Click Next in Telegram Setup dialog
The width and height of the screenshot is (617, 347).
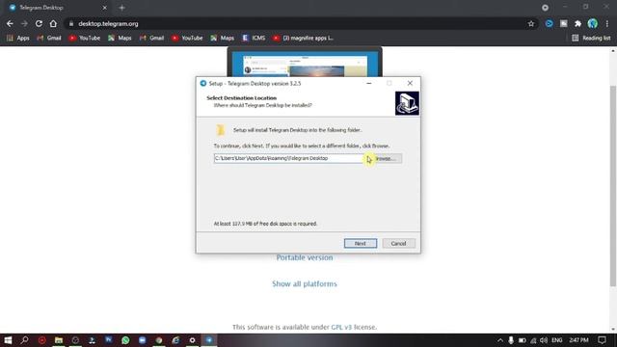point(360,243)
